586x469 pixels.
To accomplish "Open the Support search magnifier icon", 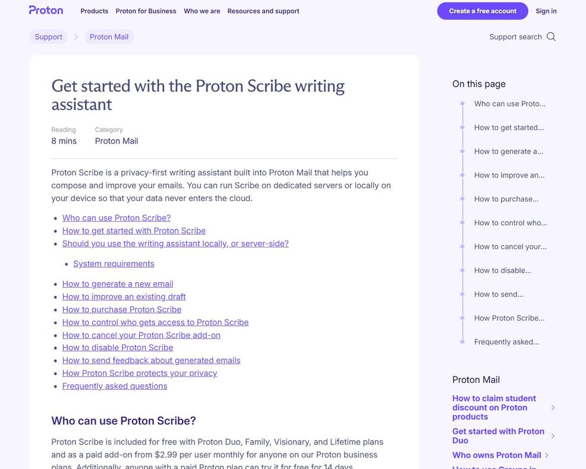I will tap(551, 36).
